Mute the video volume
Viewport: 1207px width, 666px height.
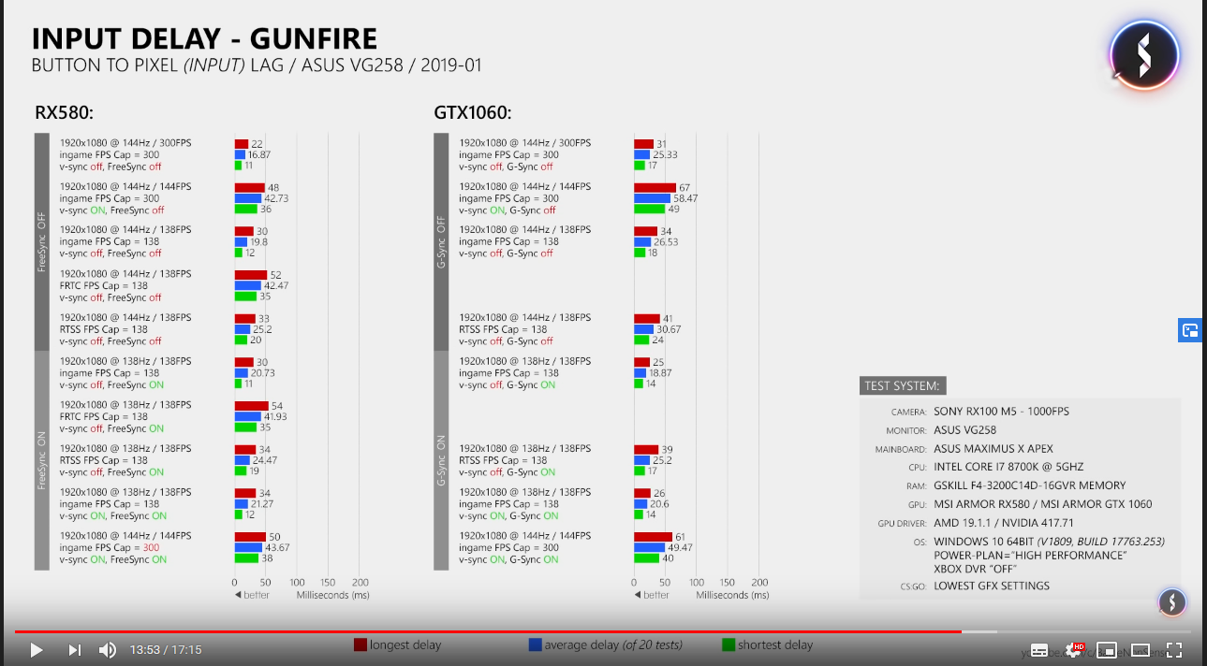coord(108,649)
